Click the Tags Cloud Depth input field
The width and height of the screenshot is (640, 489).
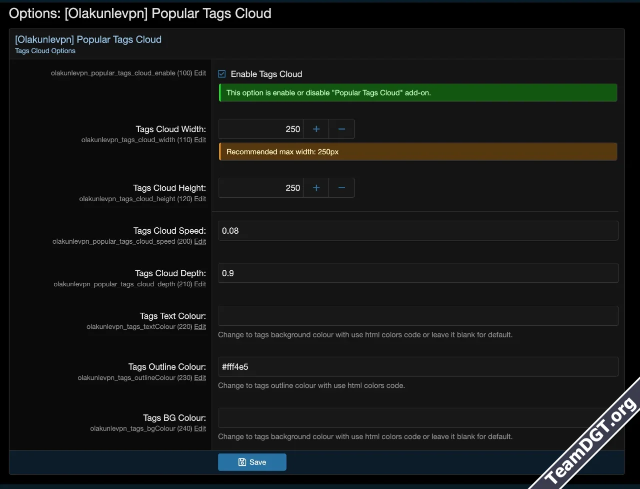(418, 273)
